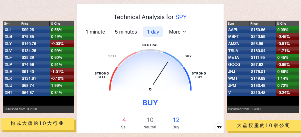Click the Buy count of 12
The width and height of the screenshot is (301, 137).
coord(176,120)
